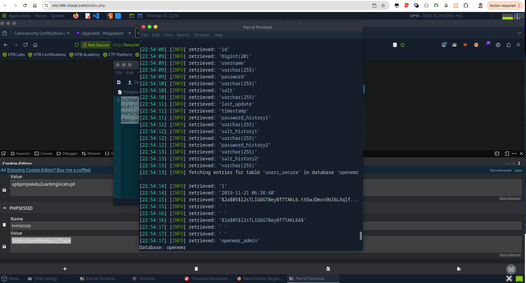This screenshot has height=283, width=526.
Task: Open Firefox list all tabs chevron
Action: [519, 33]
